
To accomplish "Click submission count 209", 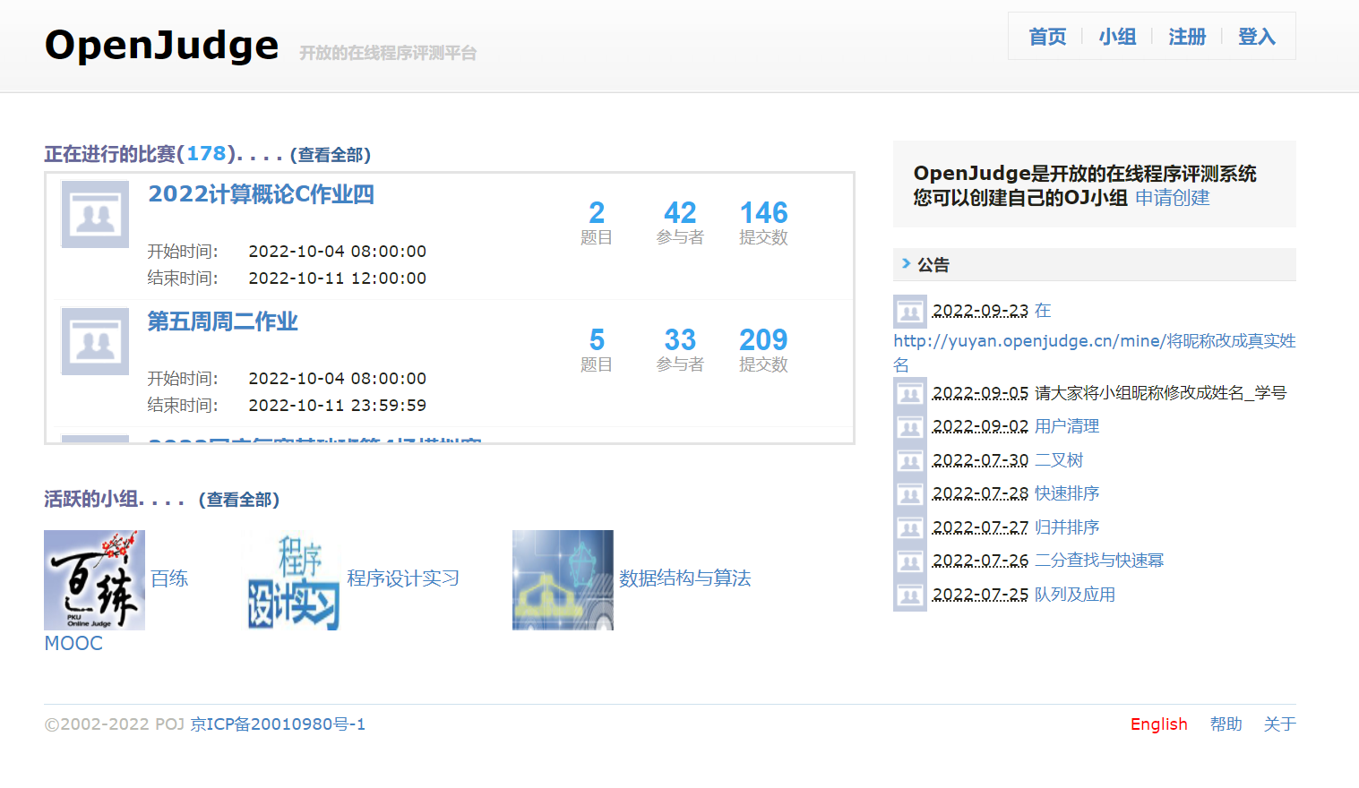I will (763, 340).
